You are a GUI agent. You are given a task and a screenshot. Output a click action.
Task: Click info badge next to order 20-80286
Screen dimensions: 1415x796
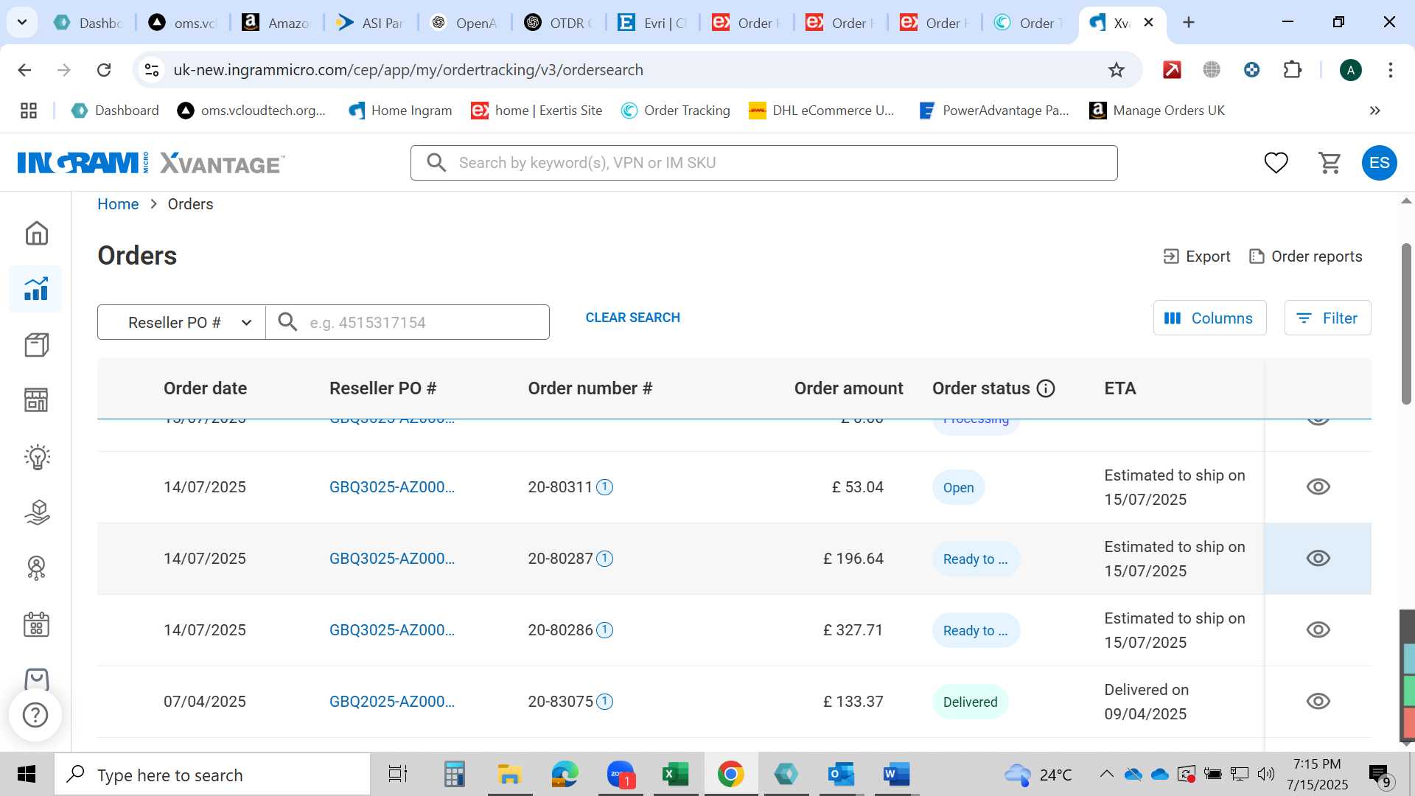tap(604, 630)
